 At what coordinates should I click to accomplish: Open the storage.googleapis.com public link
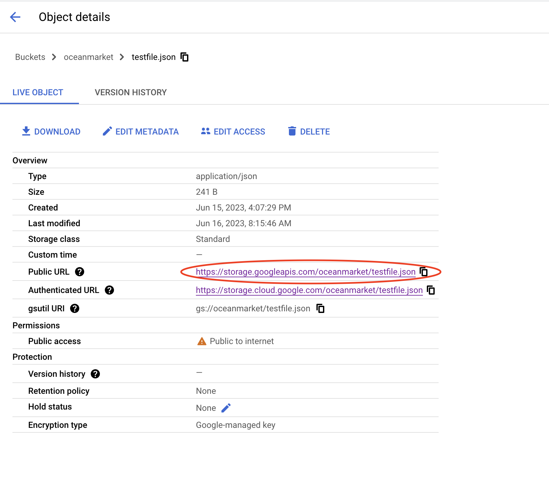tap(305, 272)
